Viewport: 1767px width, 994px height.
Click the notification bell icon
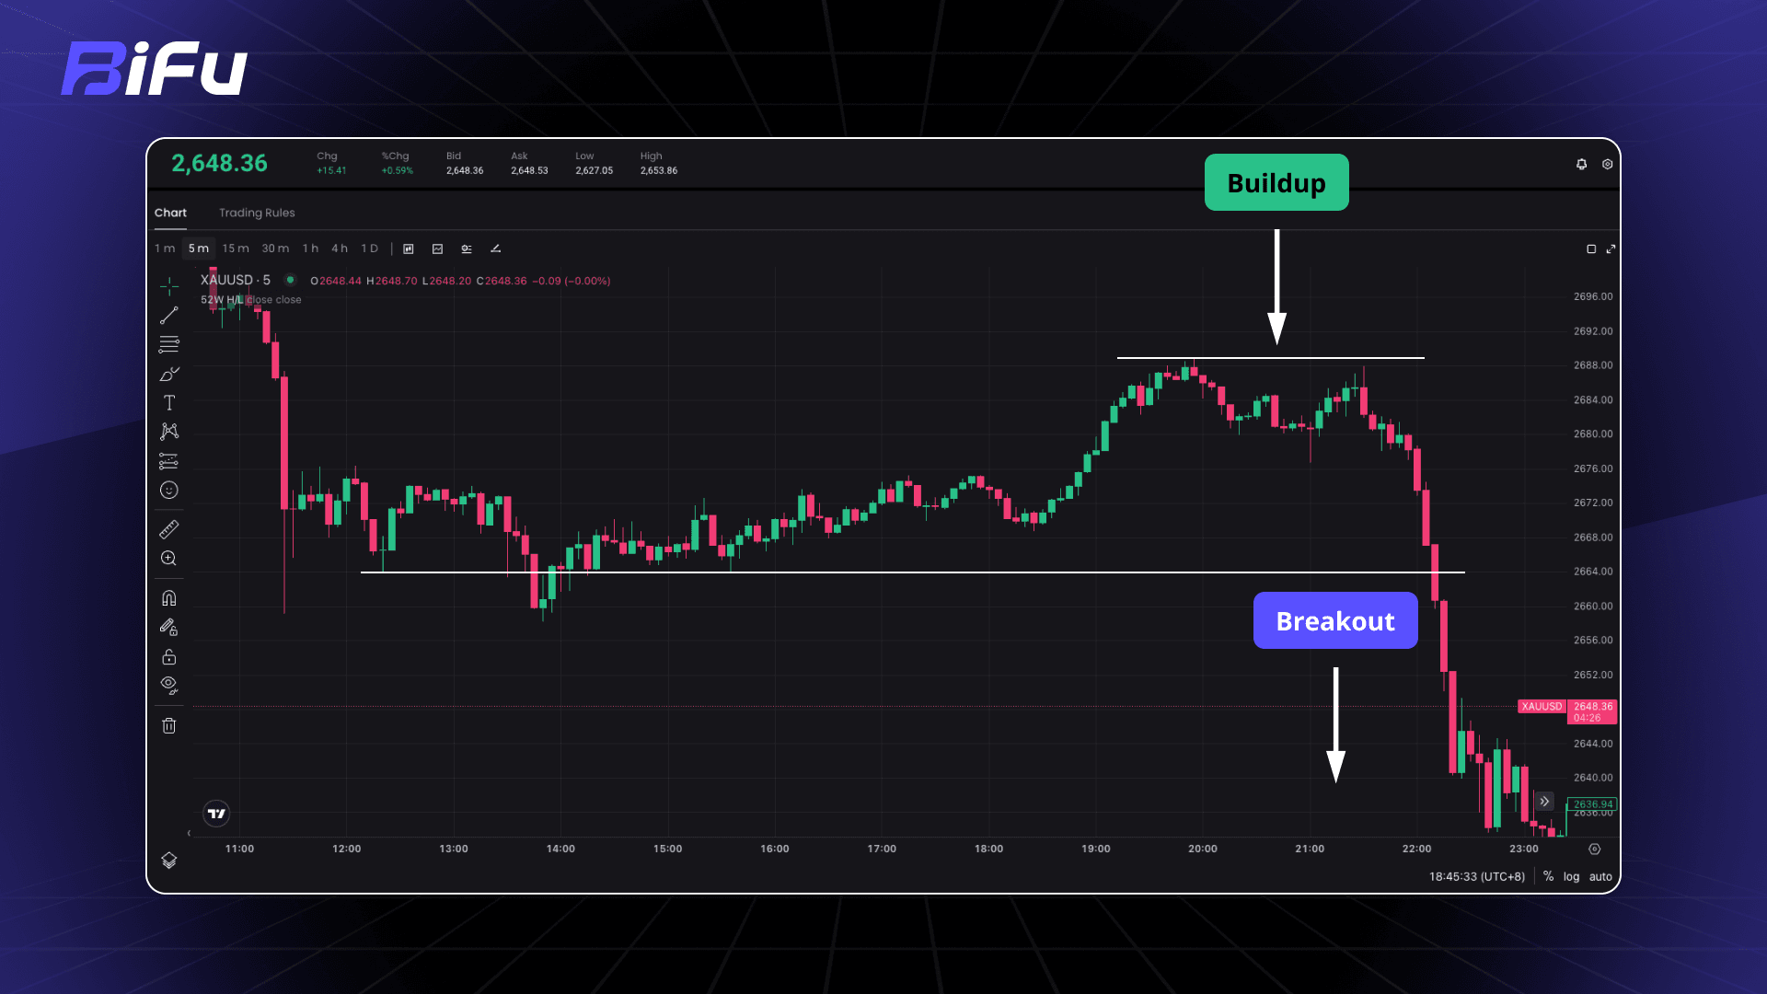click(x=1581, y=164)
